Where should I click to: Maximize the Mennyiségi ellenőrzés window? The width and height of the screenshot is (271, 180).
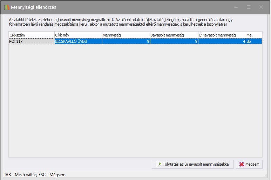[x=249, y=7]
